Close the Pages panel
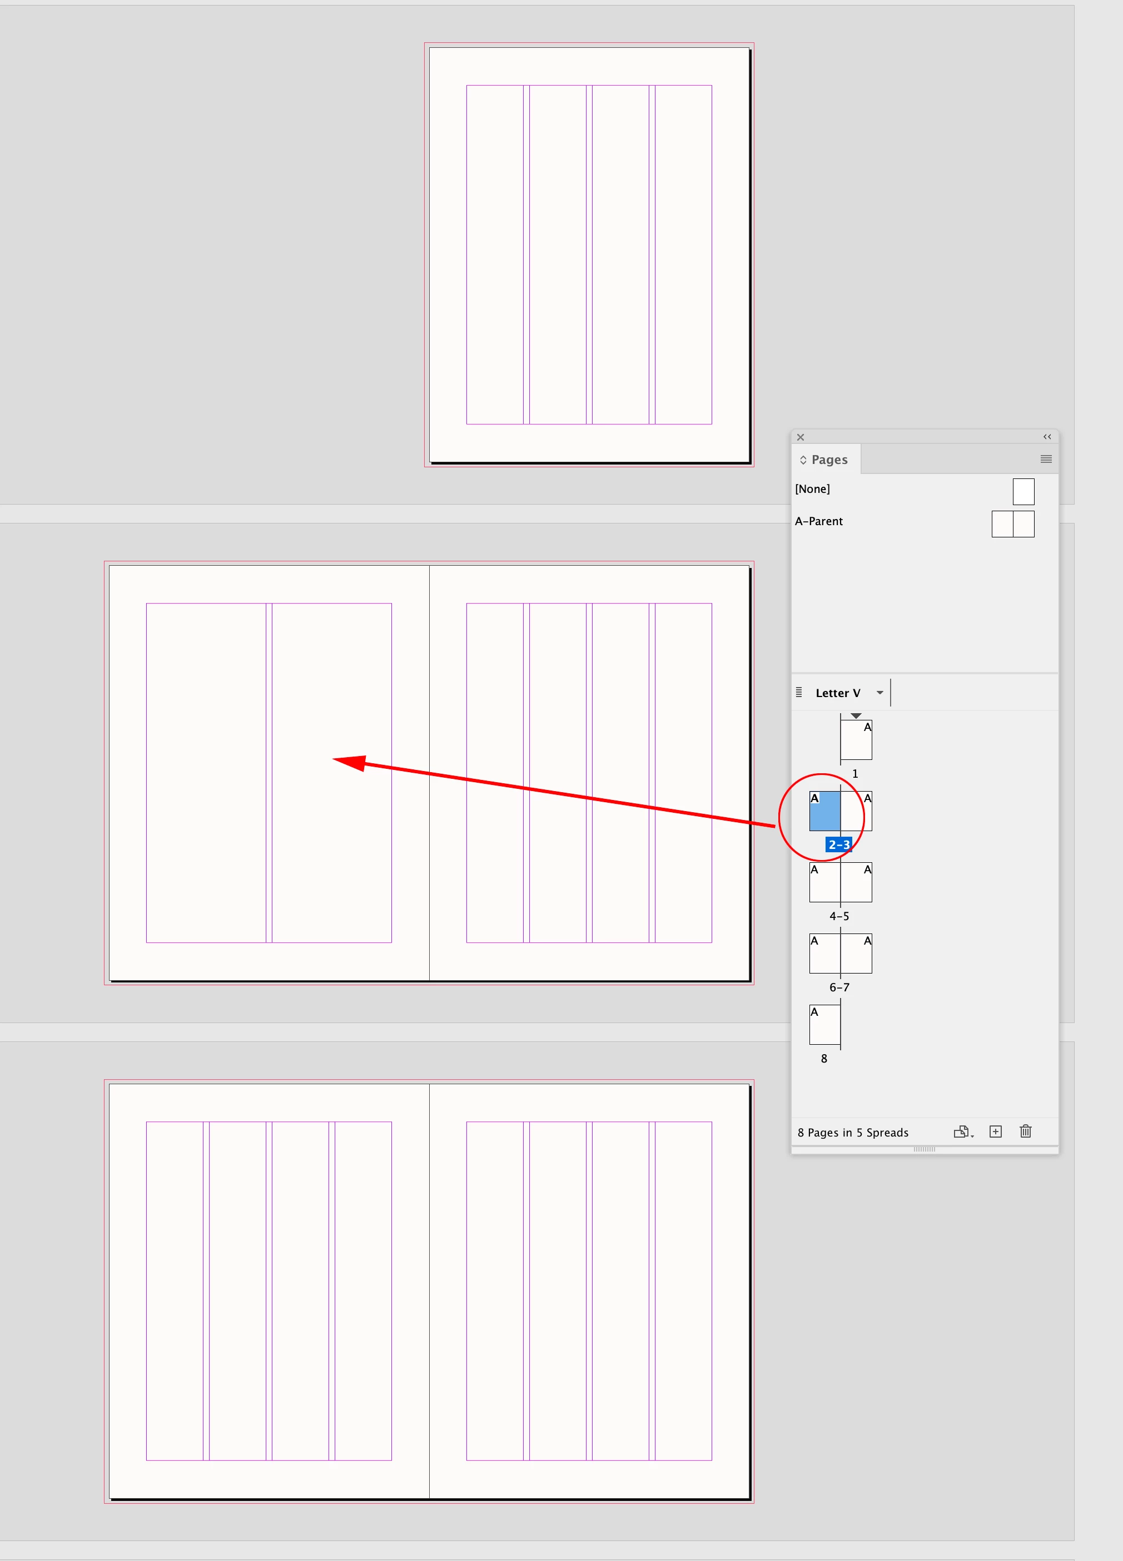The width and height of the screenshot is (1123, 1561). (x=801, y=437)
